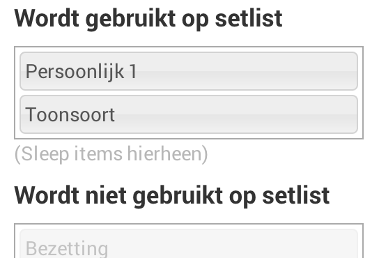Click the word 'gebruikt' in the first heading

pos(130,20)
